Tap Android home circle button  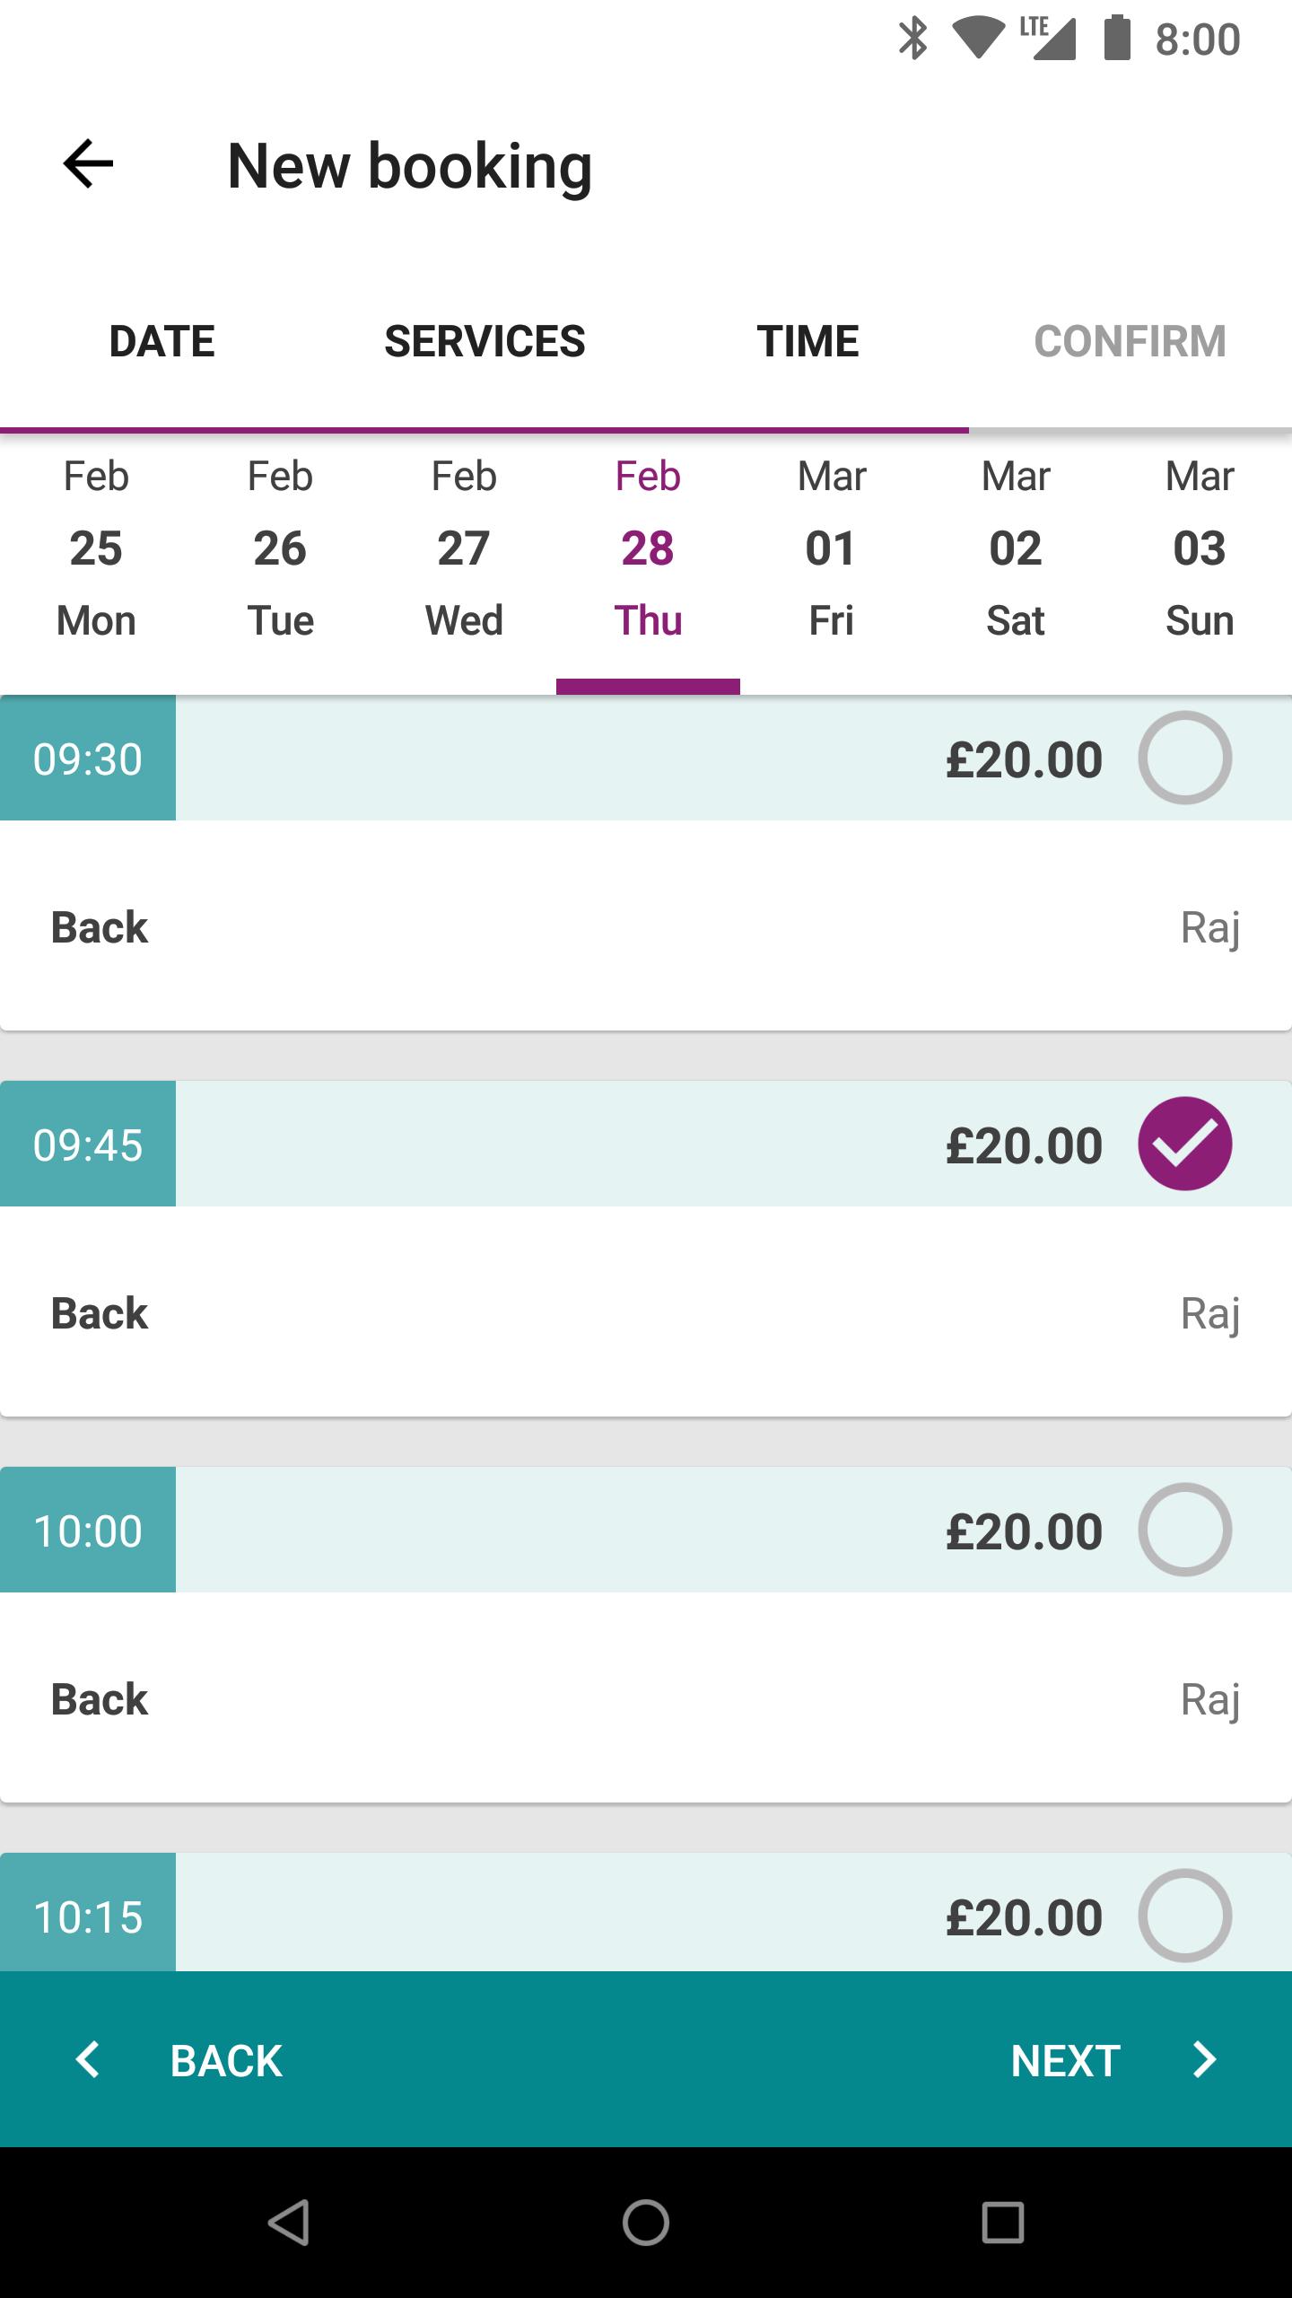click(646, 2223)
